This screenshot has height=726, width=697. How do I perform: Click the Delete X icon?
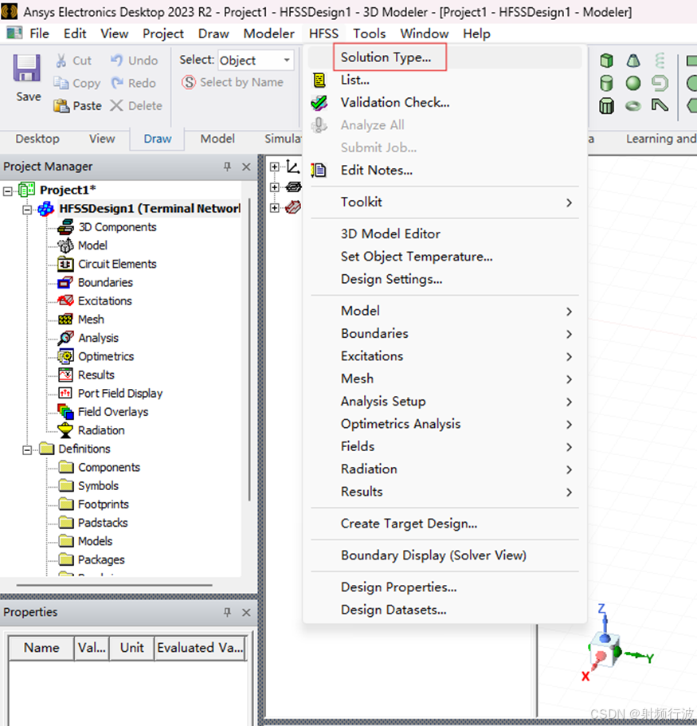pos(116,105)
